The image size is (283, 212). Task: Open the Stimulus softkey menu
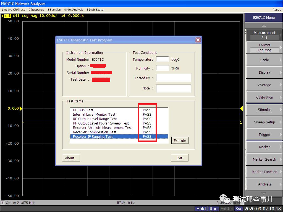point(264,110)
